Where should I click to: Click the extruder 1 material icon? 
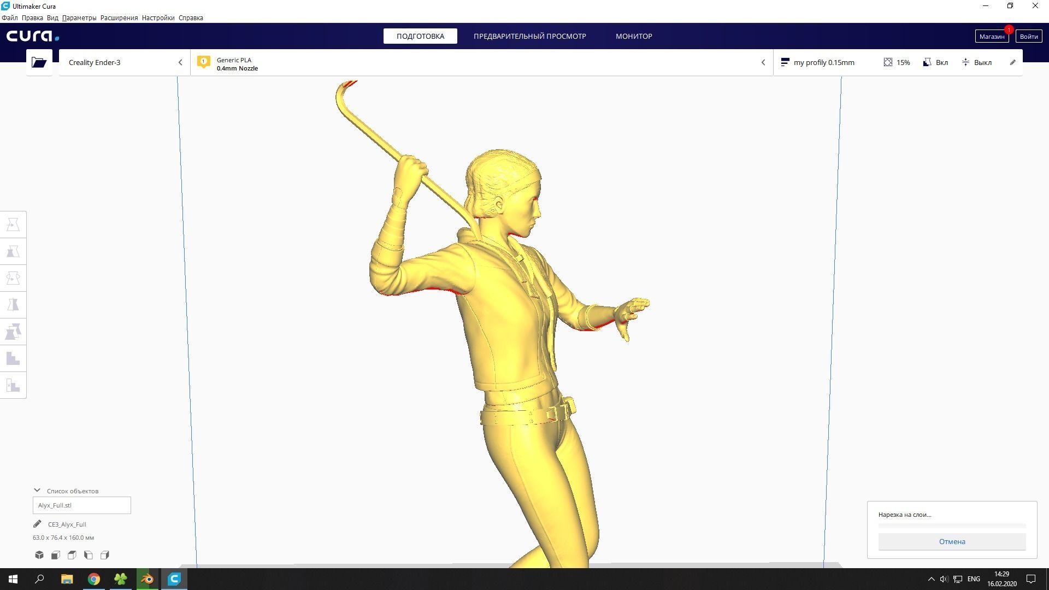(x=204, y=62)
